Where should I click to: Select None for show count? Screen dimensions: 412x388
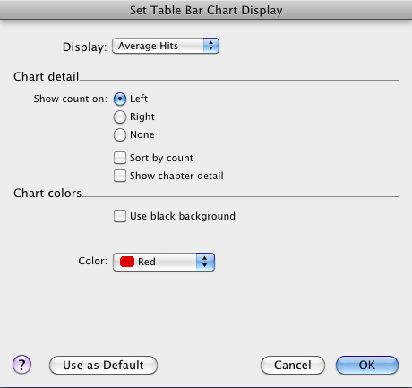[120, 135]
